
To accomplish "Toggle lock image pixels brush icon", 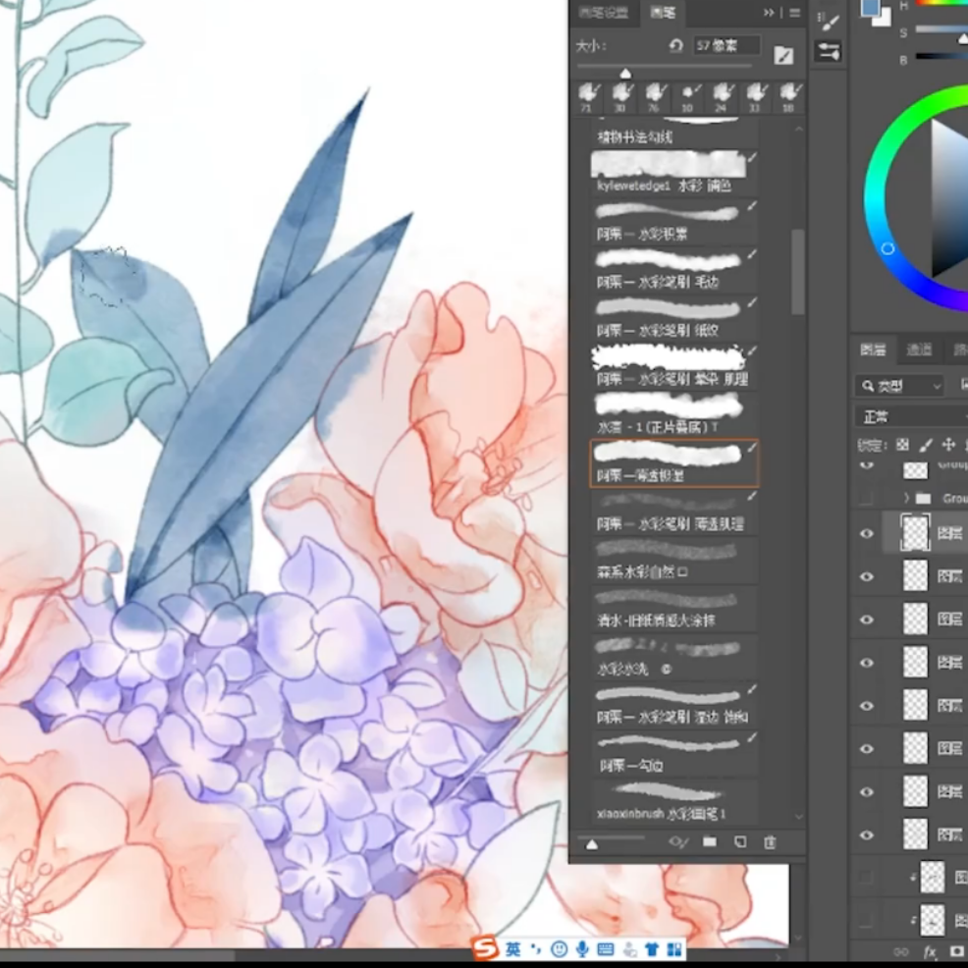I will (926, 445).
